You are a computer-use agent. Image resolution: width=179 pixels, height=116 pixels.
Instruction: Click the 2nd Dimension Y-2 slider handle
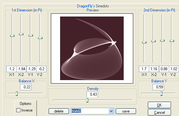pyautogui.click(x=172, y=41)
